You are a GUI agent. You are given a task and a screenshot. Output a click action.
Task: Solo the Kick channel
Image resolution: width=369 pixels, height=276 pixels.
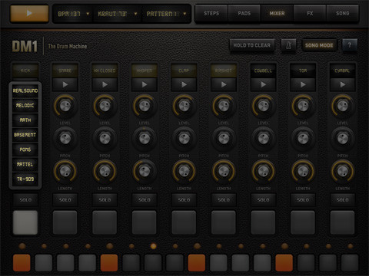(x=25, y=200)
